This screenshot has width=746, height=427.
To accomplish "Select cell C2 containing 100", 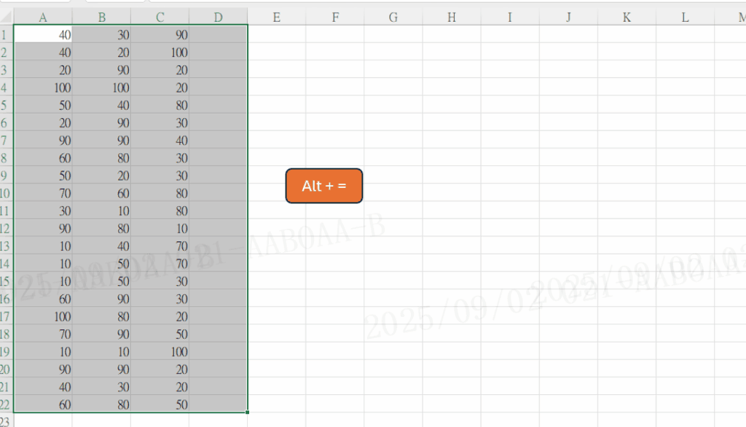I will (160, 52).
